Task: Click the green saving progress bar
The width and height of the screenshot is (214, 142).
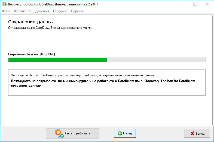Action: (107, 60)
